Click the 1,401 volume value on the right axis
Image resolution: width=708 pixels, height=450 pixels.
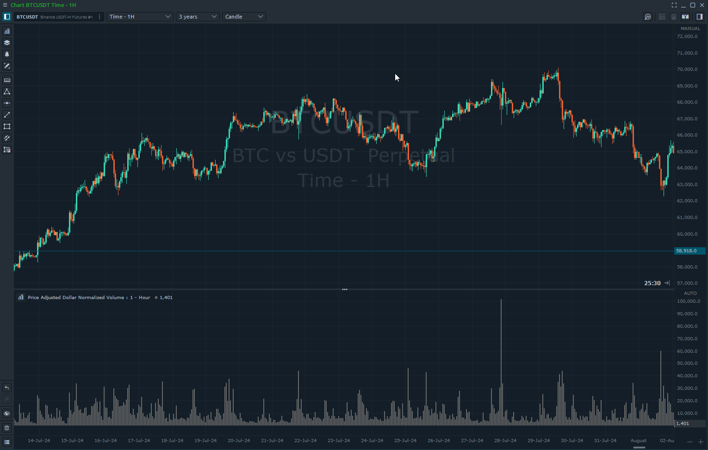689,423
